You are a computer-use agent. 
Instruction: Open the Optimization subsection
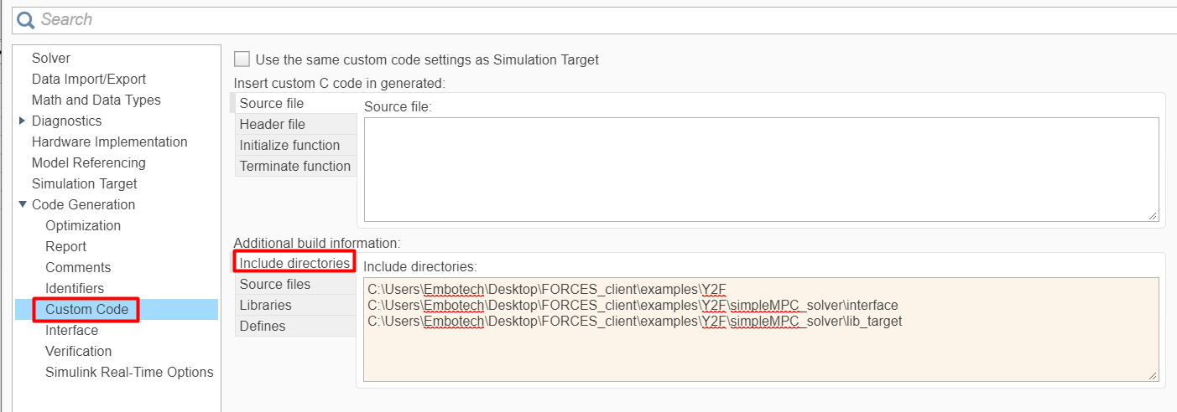coord(83,225)
